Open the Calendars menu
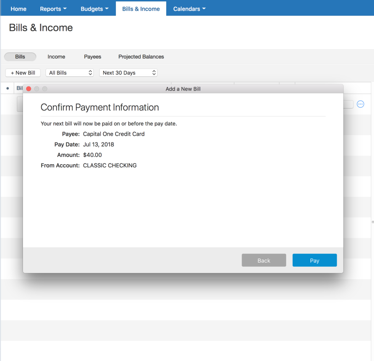Image resolution: width=374 pixels, height=361 pixels. point(189,9)
